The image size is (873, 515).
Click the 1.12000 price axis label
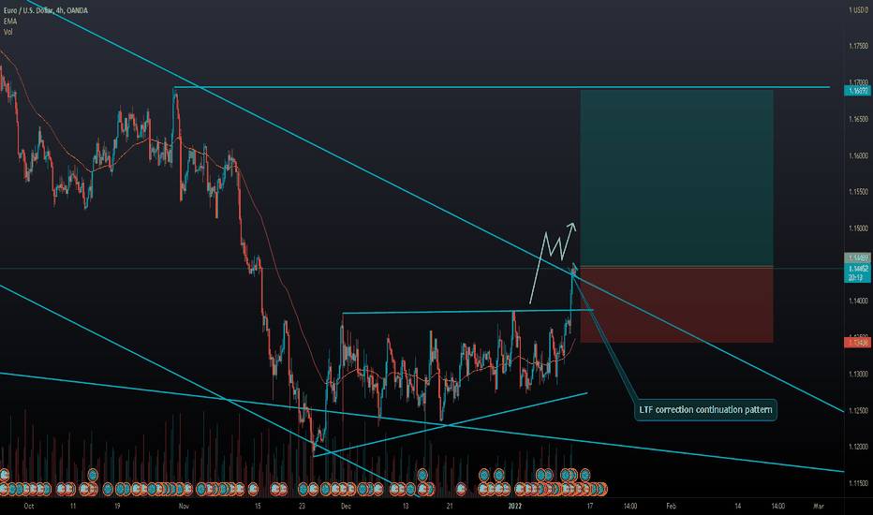(858, 447)
